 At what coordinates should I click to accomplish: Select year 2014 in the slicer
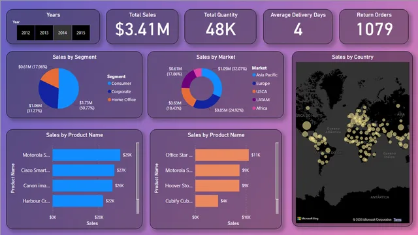[x=63, y=33]
